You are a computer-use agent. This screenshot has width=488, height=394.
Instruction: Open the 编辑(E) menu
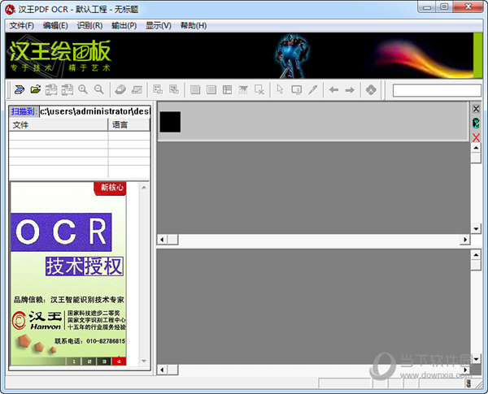click(x=55, y=25)
